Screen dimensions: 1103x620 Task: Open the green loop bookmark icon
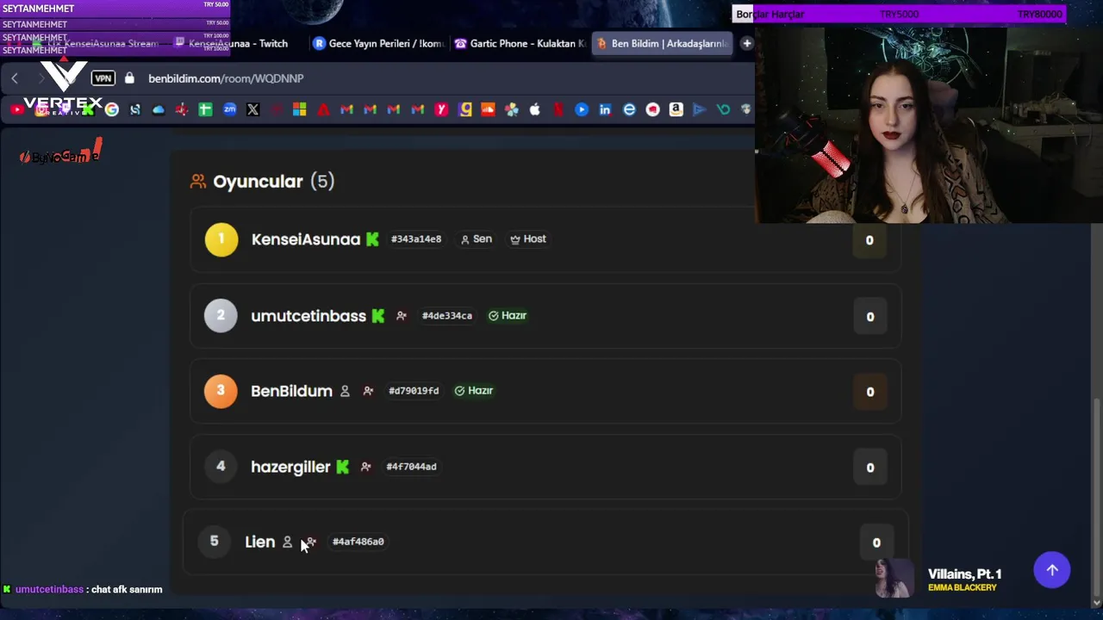coord(723,109)
